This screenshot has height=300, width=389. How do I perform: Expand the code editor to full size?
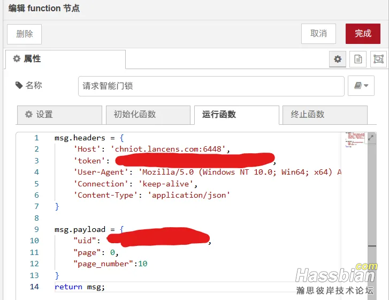point(371,138)
